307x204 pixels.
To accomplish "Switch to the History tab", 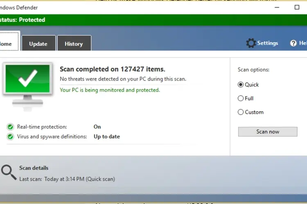I will click(x=74, y=43).
